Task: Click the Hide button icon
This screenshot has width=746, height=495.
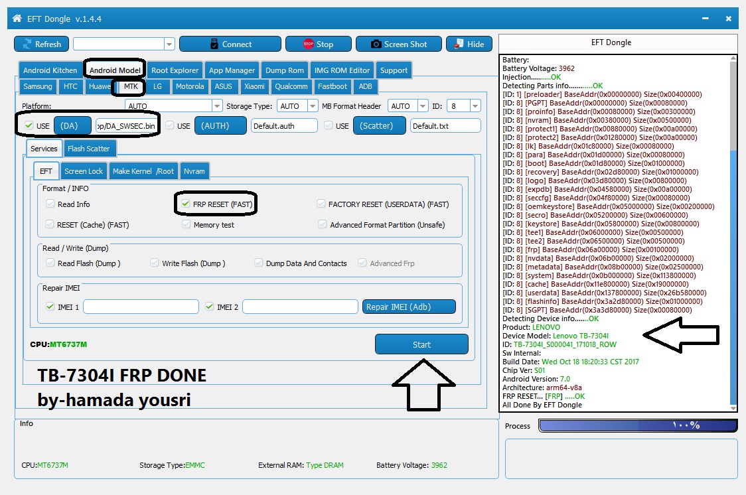Action: pyautogui.click(x=459, y=44)
